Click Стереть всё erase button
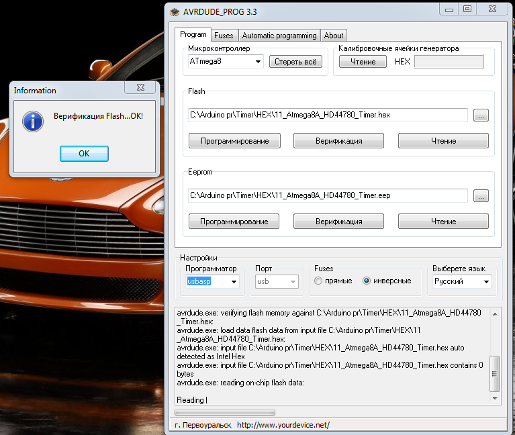 click(295, 62)
